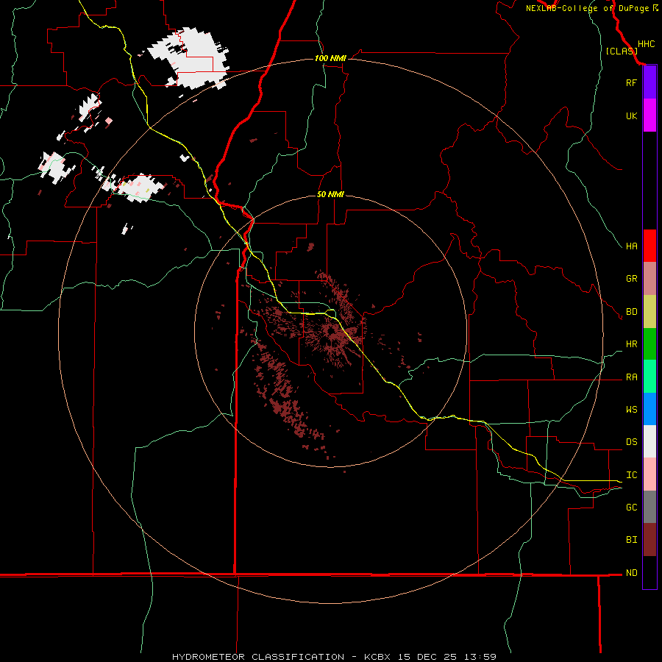
Task: Click the HA legend label
Action: (x=631, y=246)
